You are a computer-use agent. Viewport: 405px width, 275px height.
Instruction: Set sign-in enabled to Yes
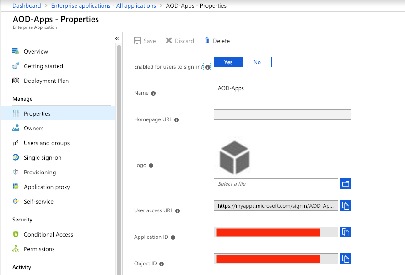click(228, 62)
